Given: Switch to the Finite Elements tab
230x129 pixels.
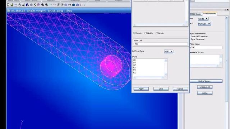Looking at the screenshot, I should (210, 14).
